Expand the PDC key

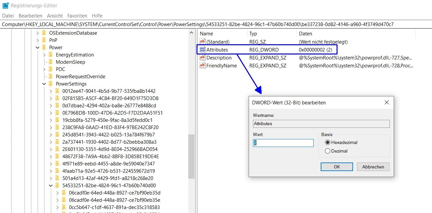[44, 69]
